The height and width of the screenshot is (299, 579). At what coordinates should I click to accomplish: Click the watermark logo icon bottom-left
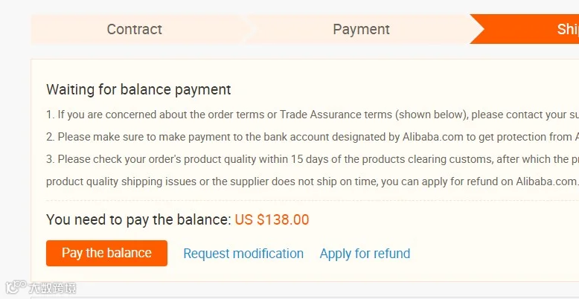coord(16,287)
